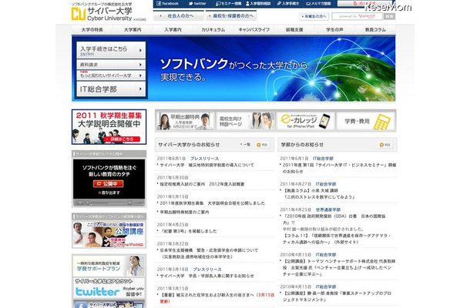Open IT・ビジネスセミナー開催のお知らせ link
This screenshot has height=308, width=470.
point(339,168)
